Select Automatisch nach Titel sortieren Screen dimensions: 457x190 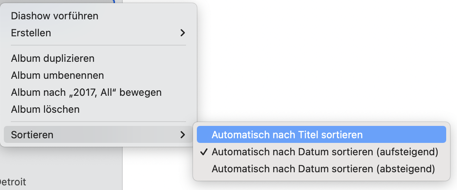pyautogui.click(x=287, y=135)
